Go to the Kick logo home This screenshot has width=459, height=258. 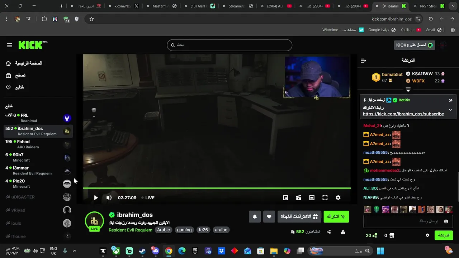pos(33,45)
